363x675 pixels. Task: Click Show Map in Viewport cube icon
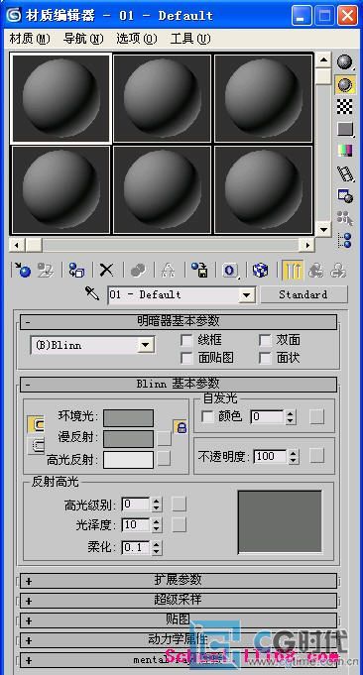(x=260, y=271)
